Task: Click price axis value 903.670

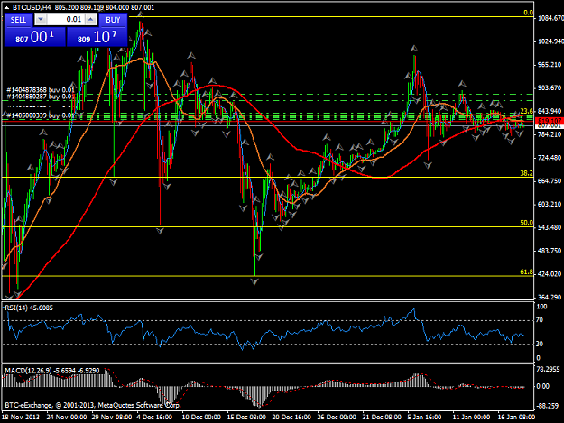Action: (550, 87)
